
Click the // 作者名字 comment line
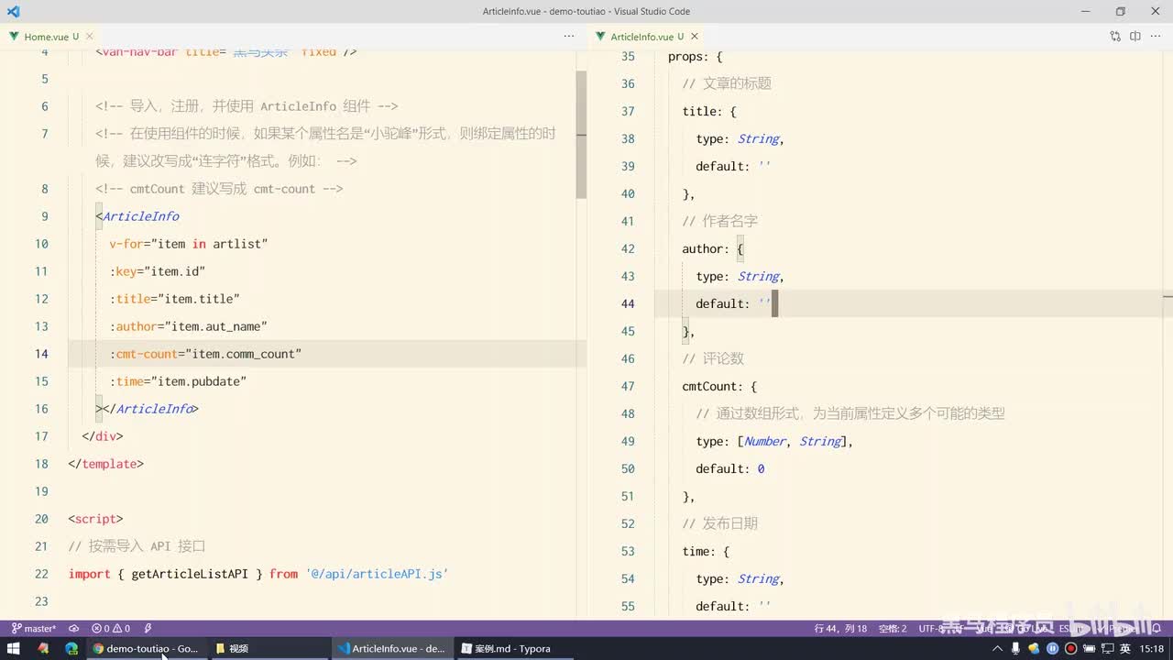point(719,221)
